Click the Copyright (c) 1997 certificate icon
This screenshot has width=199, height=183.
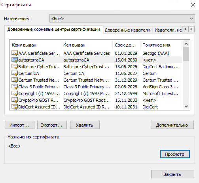coord(15,93)
